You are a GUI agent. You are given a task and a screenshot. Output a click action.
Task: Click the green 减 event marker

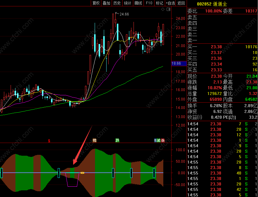click(159, 140)
